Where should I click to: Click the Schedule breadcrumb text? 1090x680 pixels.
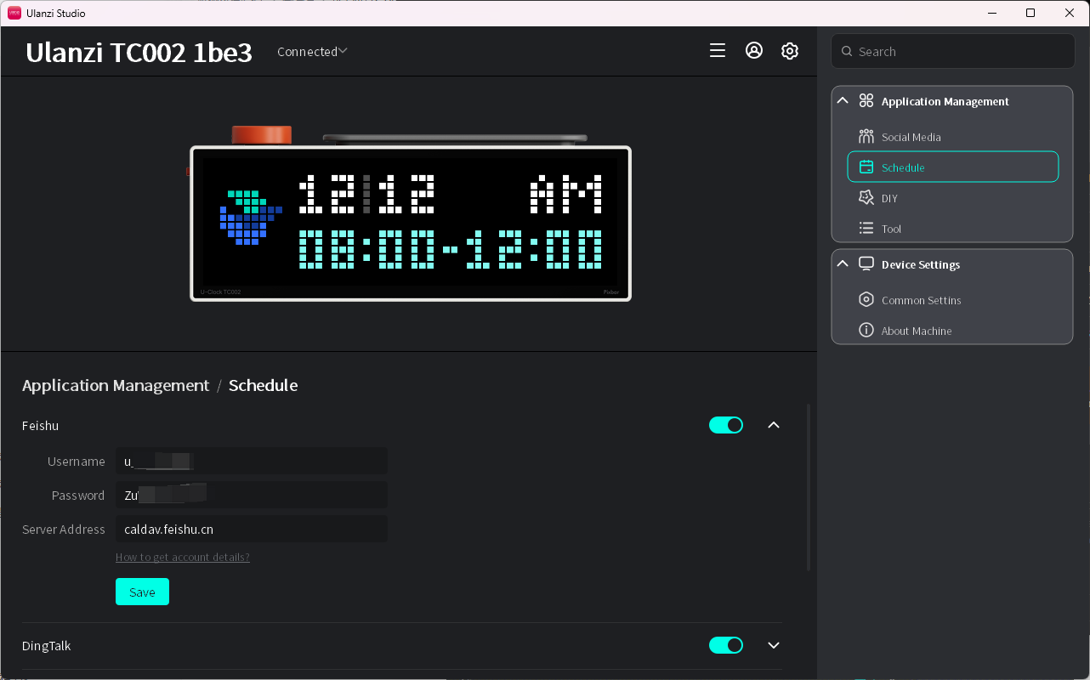[x=263, y=386]
